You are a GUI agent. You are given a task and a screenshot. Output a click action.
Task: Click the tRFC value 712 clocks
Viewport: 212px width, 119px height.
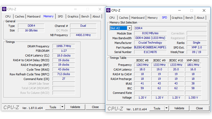[x=64, y=74]
